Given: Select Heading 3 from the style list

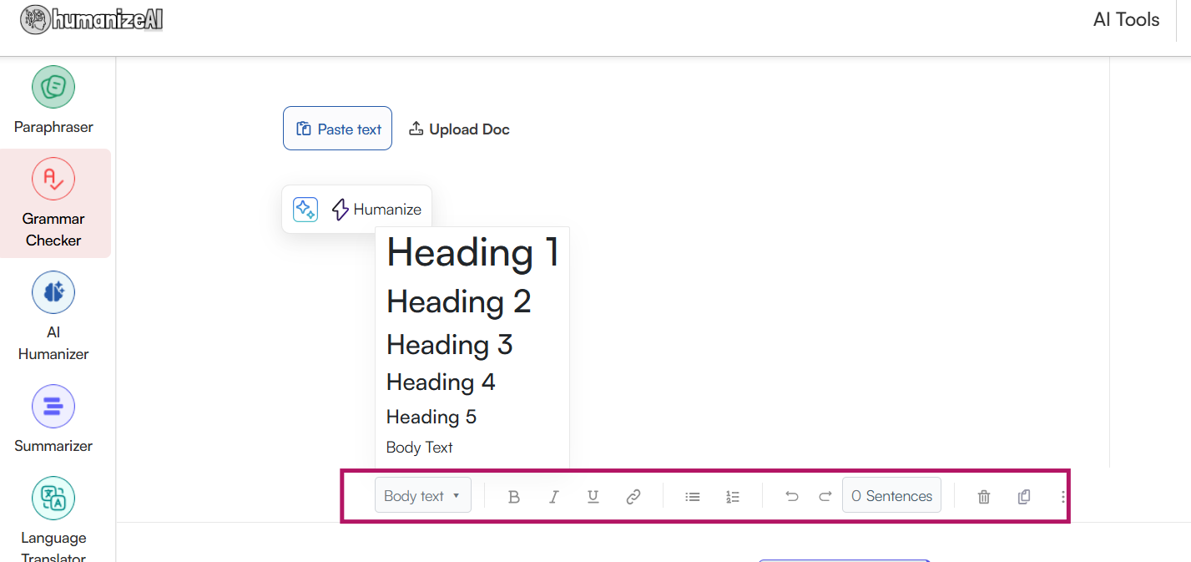Looking at the screenshot, I should click(x=449, y=345).
